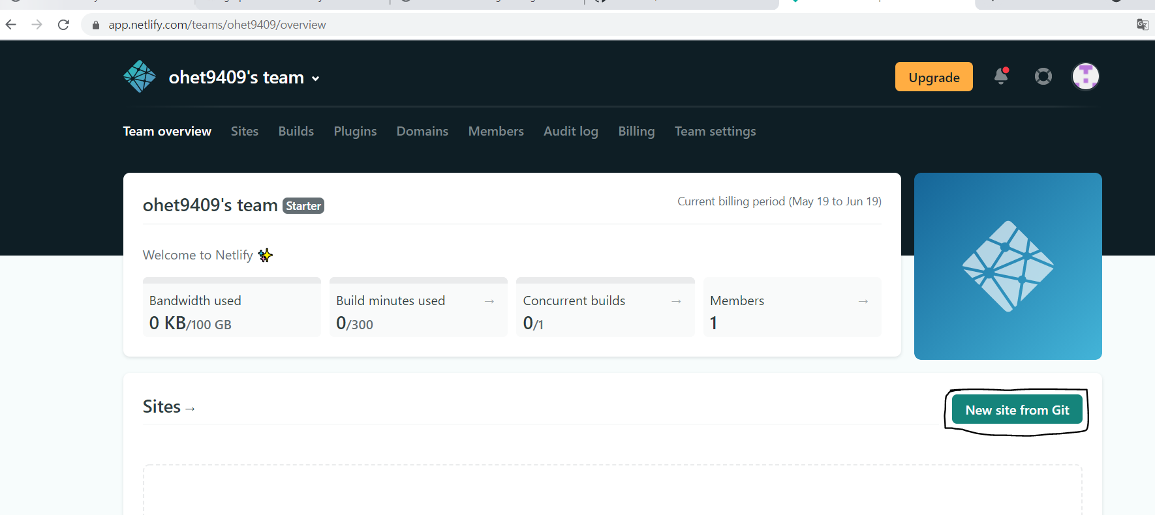Click the Netlify logo banner image
This screenshot has height=515, width=1155.
[1008, 266]
